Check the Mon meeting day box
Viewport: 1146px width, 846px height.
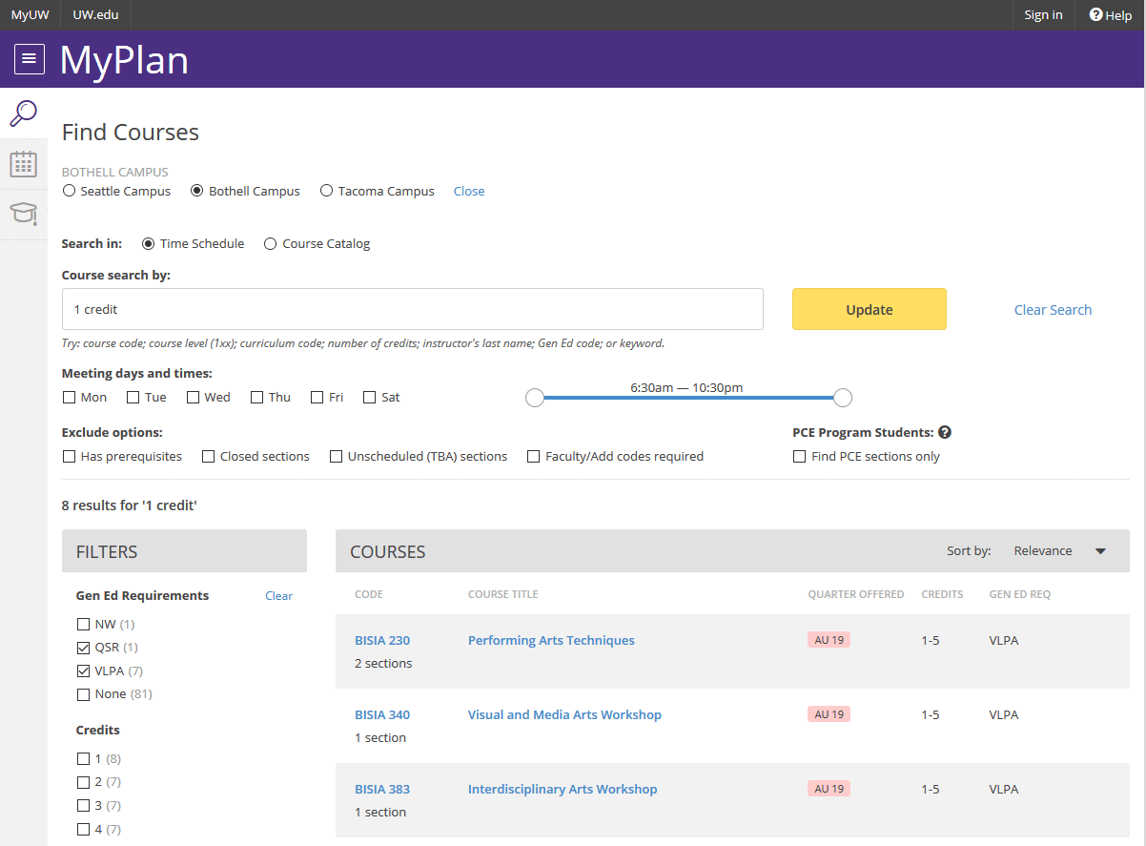[69, 397]
